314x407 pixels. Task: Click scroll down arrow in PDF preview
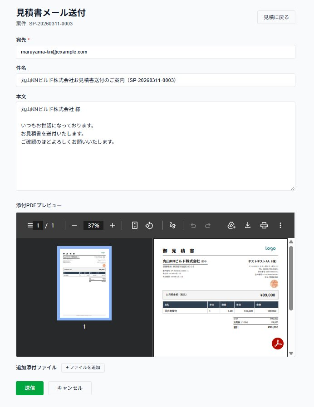(291, 353)
